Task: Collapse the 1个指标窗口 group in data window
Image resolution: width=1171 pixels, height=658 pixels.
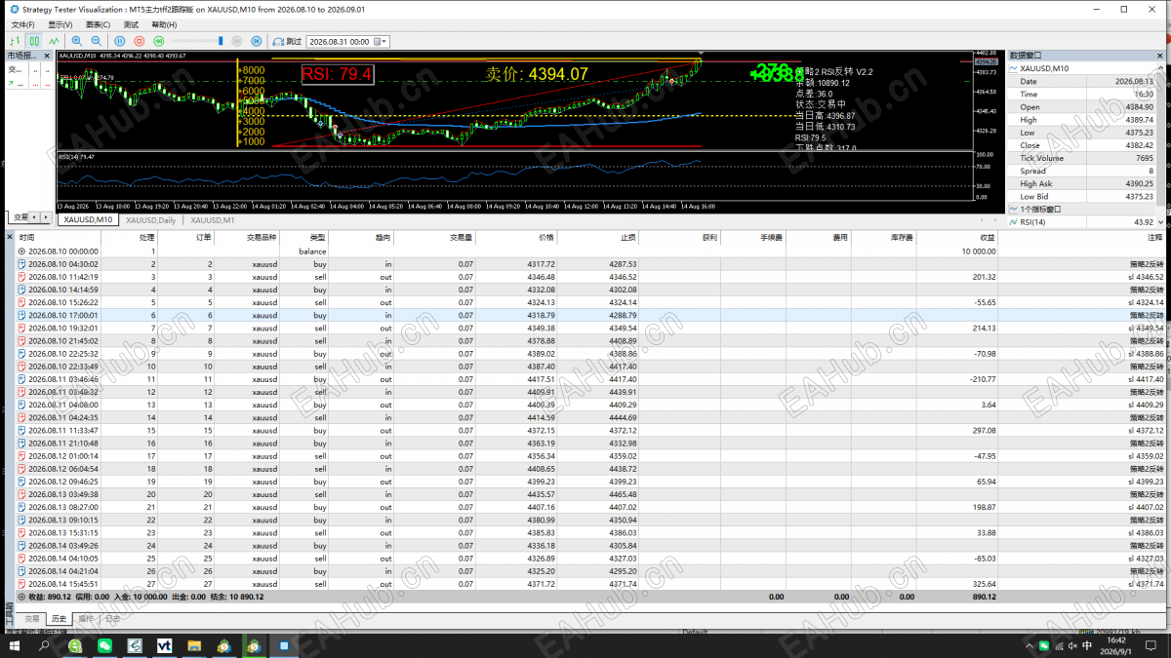Action: (x=1013, y=209)
